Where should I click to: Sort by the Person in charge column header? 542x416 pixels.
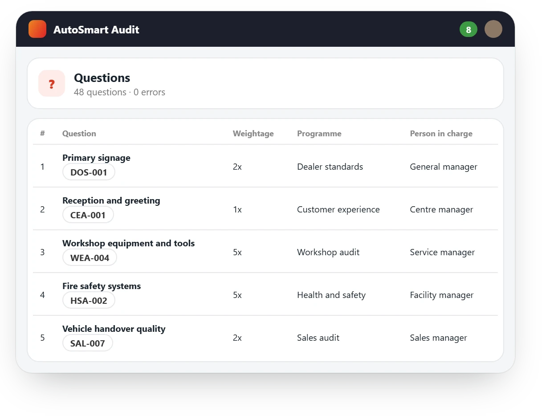coord(441,134)
